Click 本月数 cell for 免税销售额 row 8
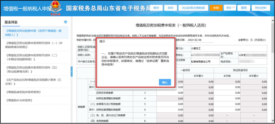Viewport: 275px width, 124px height. click(170, 121)
